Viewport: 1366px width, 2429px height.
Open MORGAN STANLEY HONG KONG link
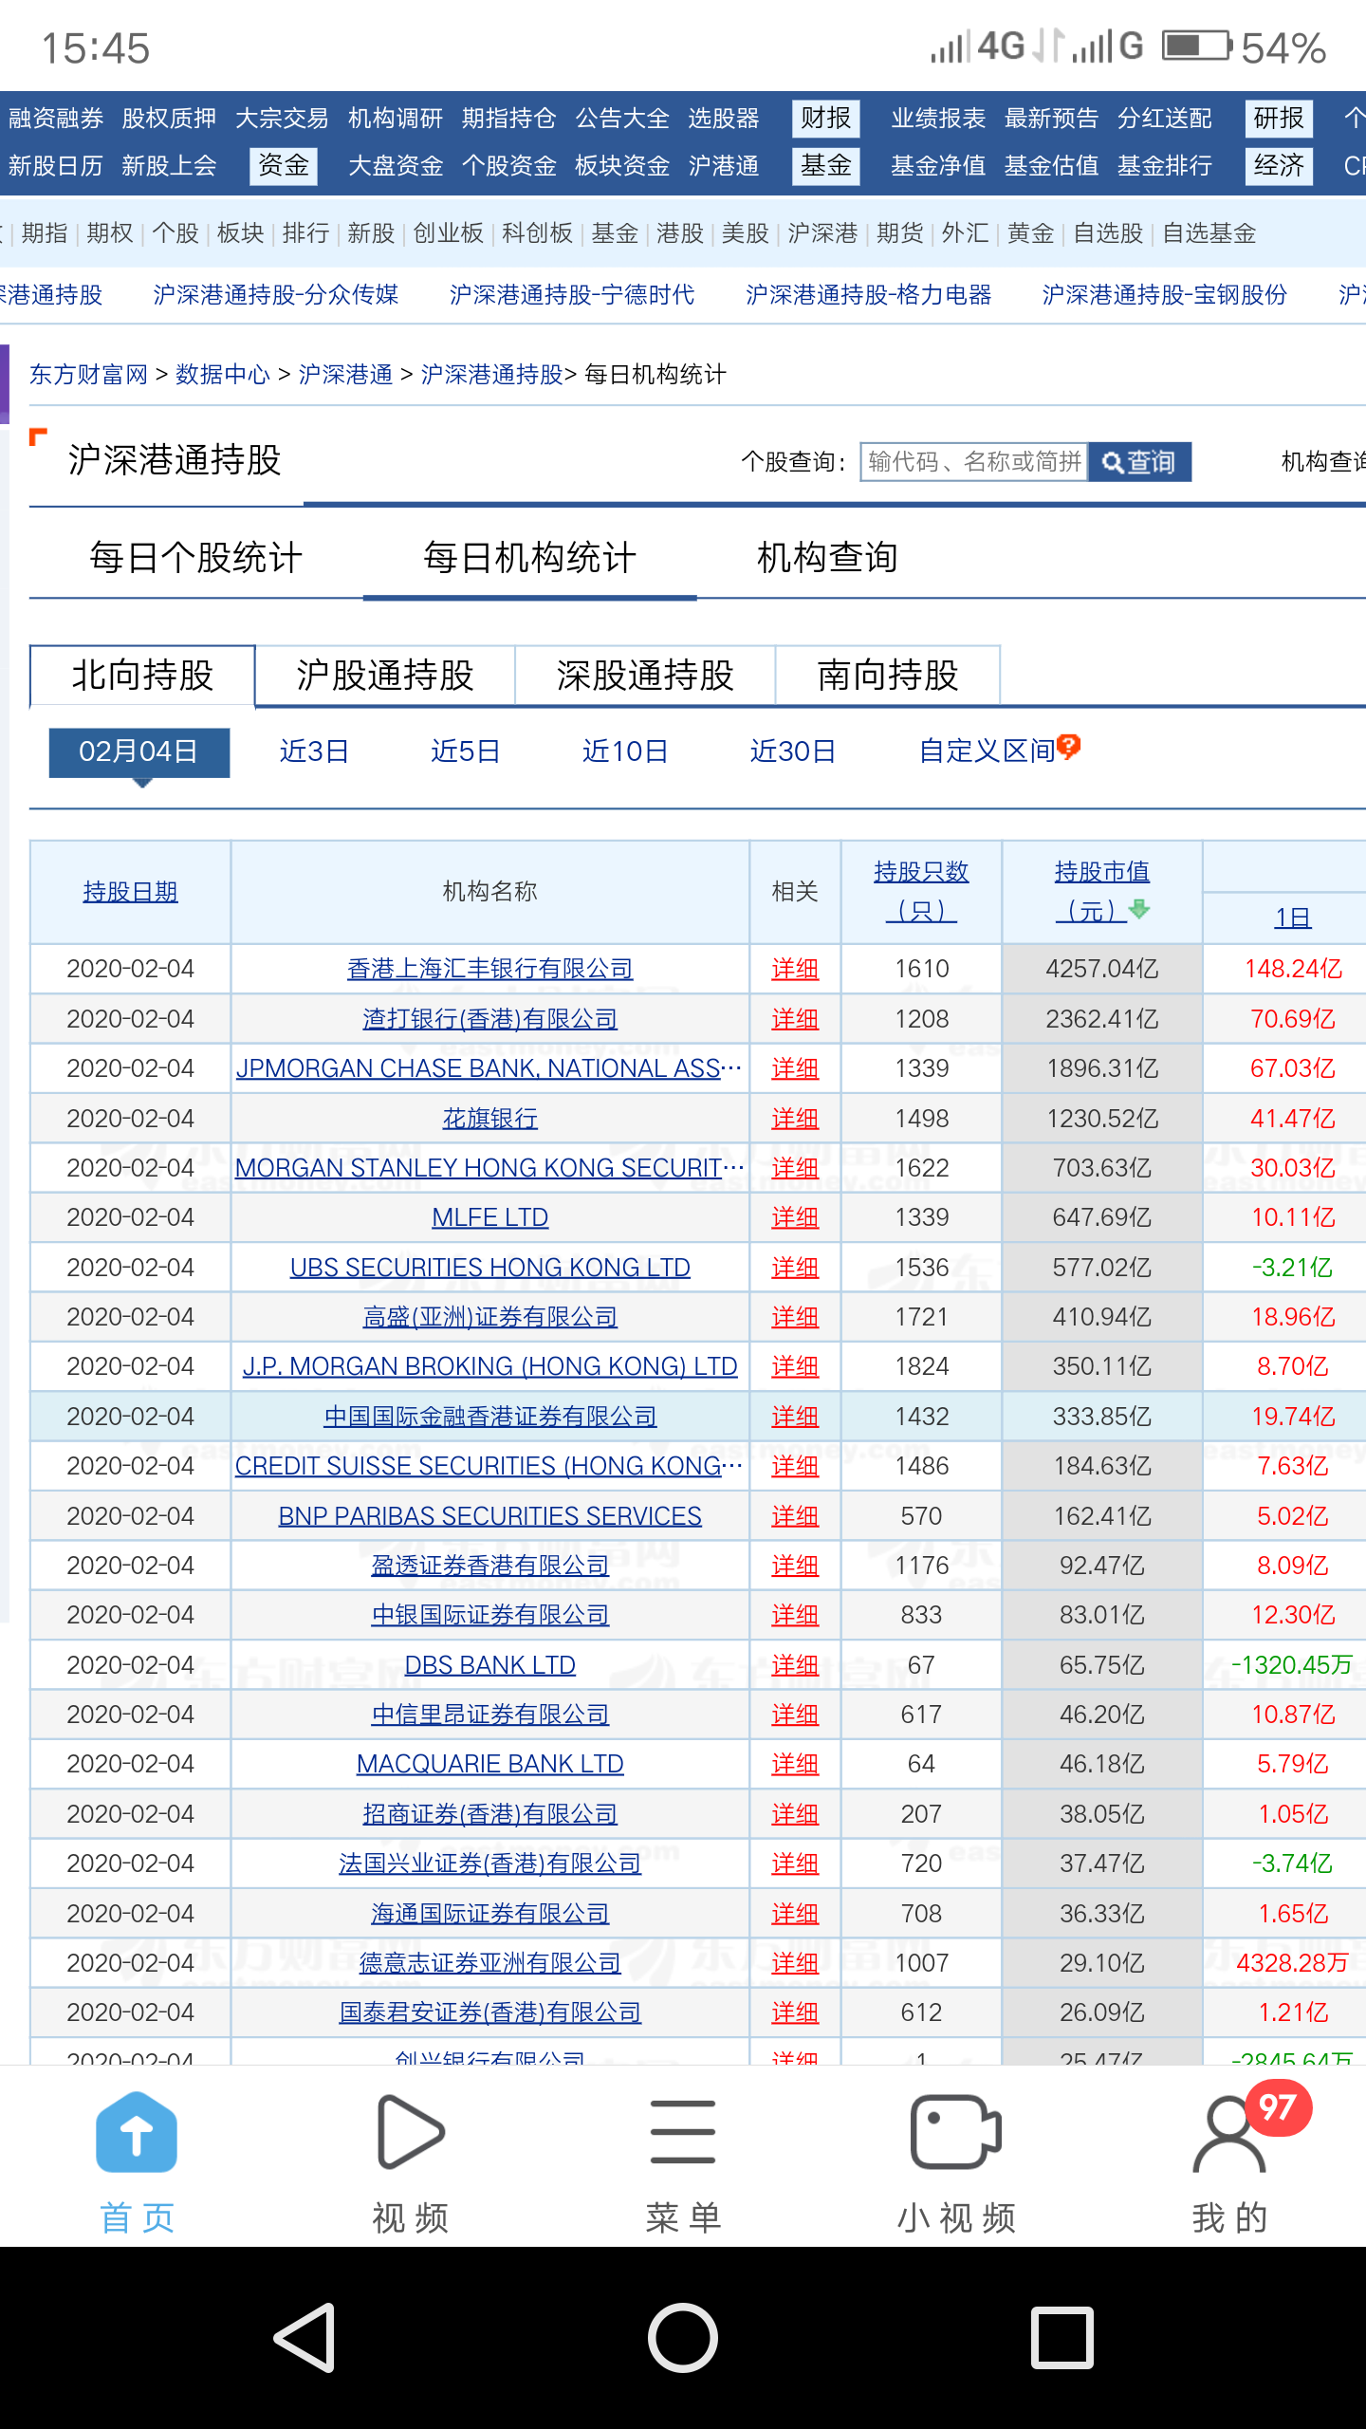pyautogui.click(x=489, y=1168)
